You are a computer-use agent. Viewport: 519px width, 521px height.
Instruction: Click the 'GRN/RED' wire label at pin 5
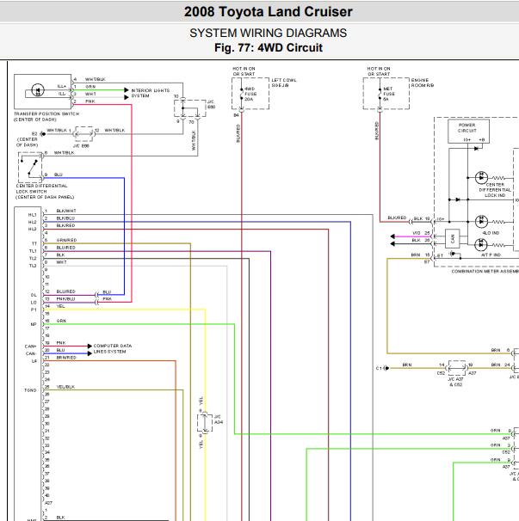pyautogui.click(x=66, y=240)
